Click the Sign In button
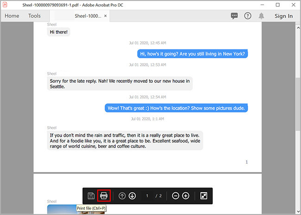The width and height of the screenshot is (301, 215). coord(283,16)
